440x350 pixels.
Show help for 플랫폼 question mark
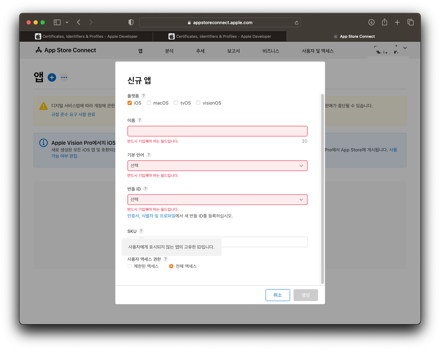(143, 96)
